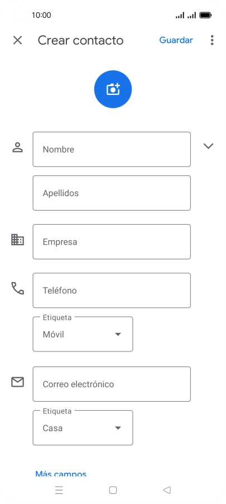Focus the Apellidos input field
Screen dimensions: 226x504
click(112, 193)
